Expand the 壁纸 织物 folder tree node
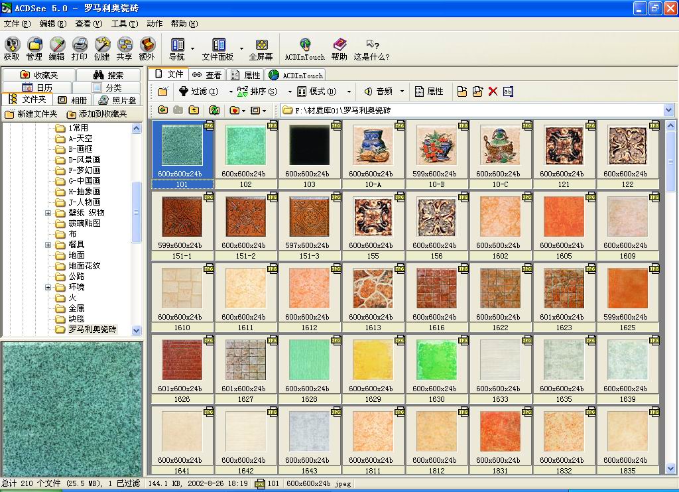679x492 pixels. tap(48, 213)
